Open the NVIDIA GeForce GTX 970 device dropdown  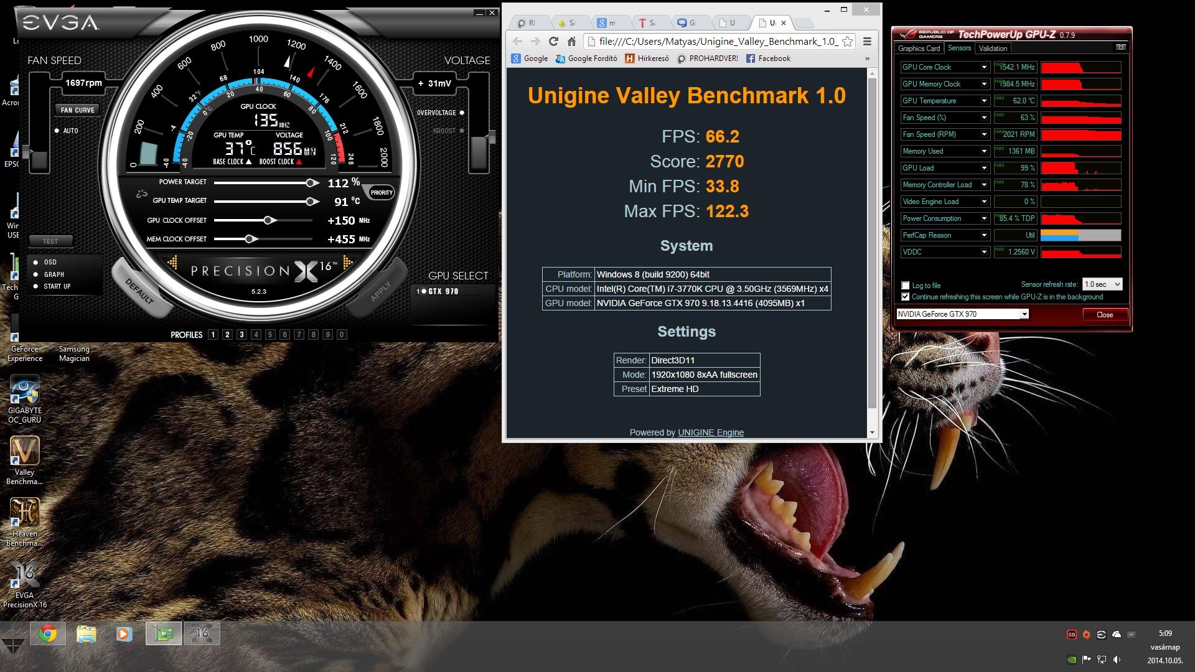(1024, 314)
